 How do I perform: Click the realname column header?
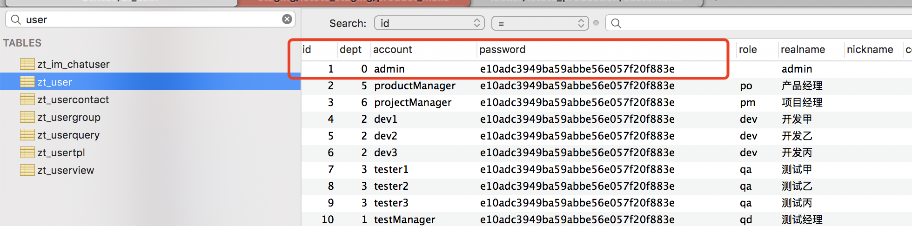pyautogui.click(x=803, y=50)
